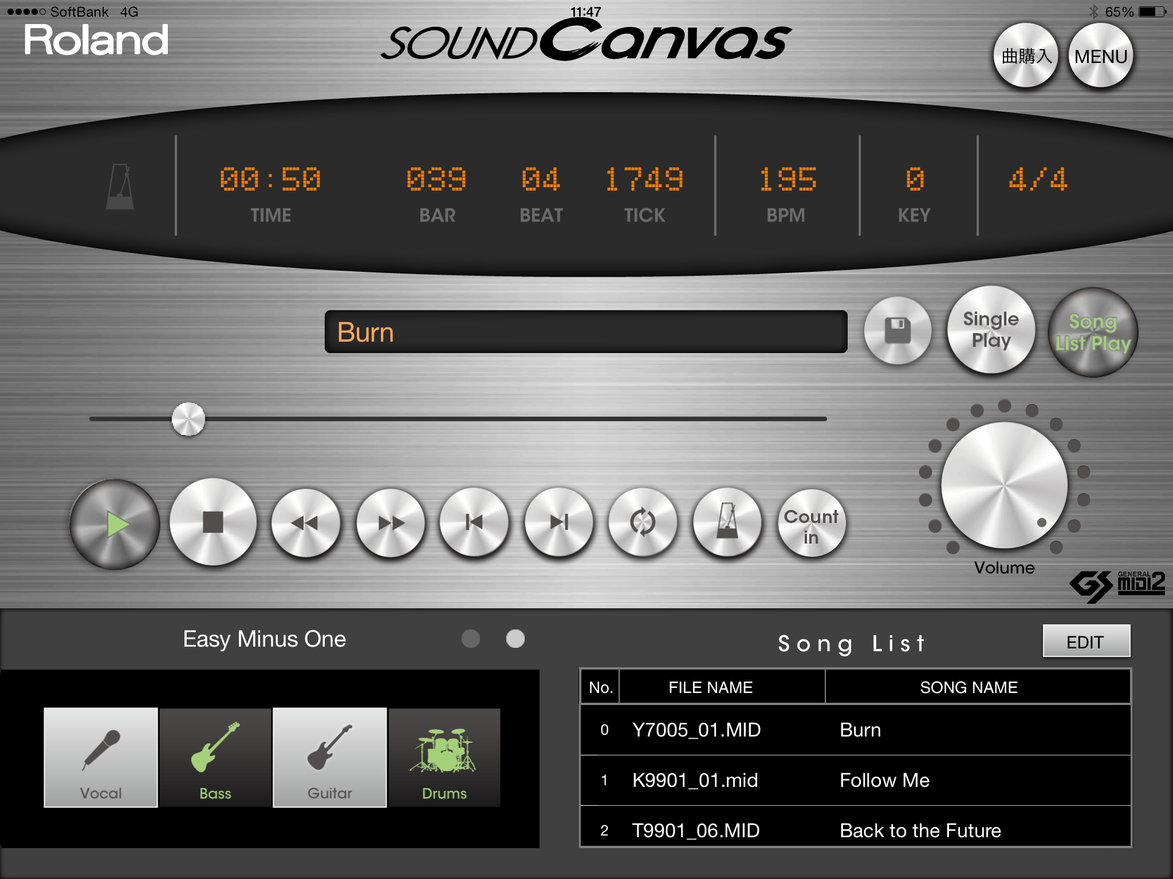Toggle the metronome click button

(727, 522)
